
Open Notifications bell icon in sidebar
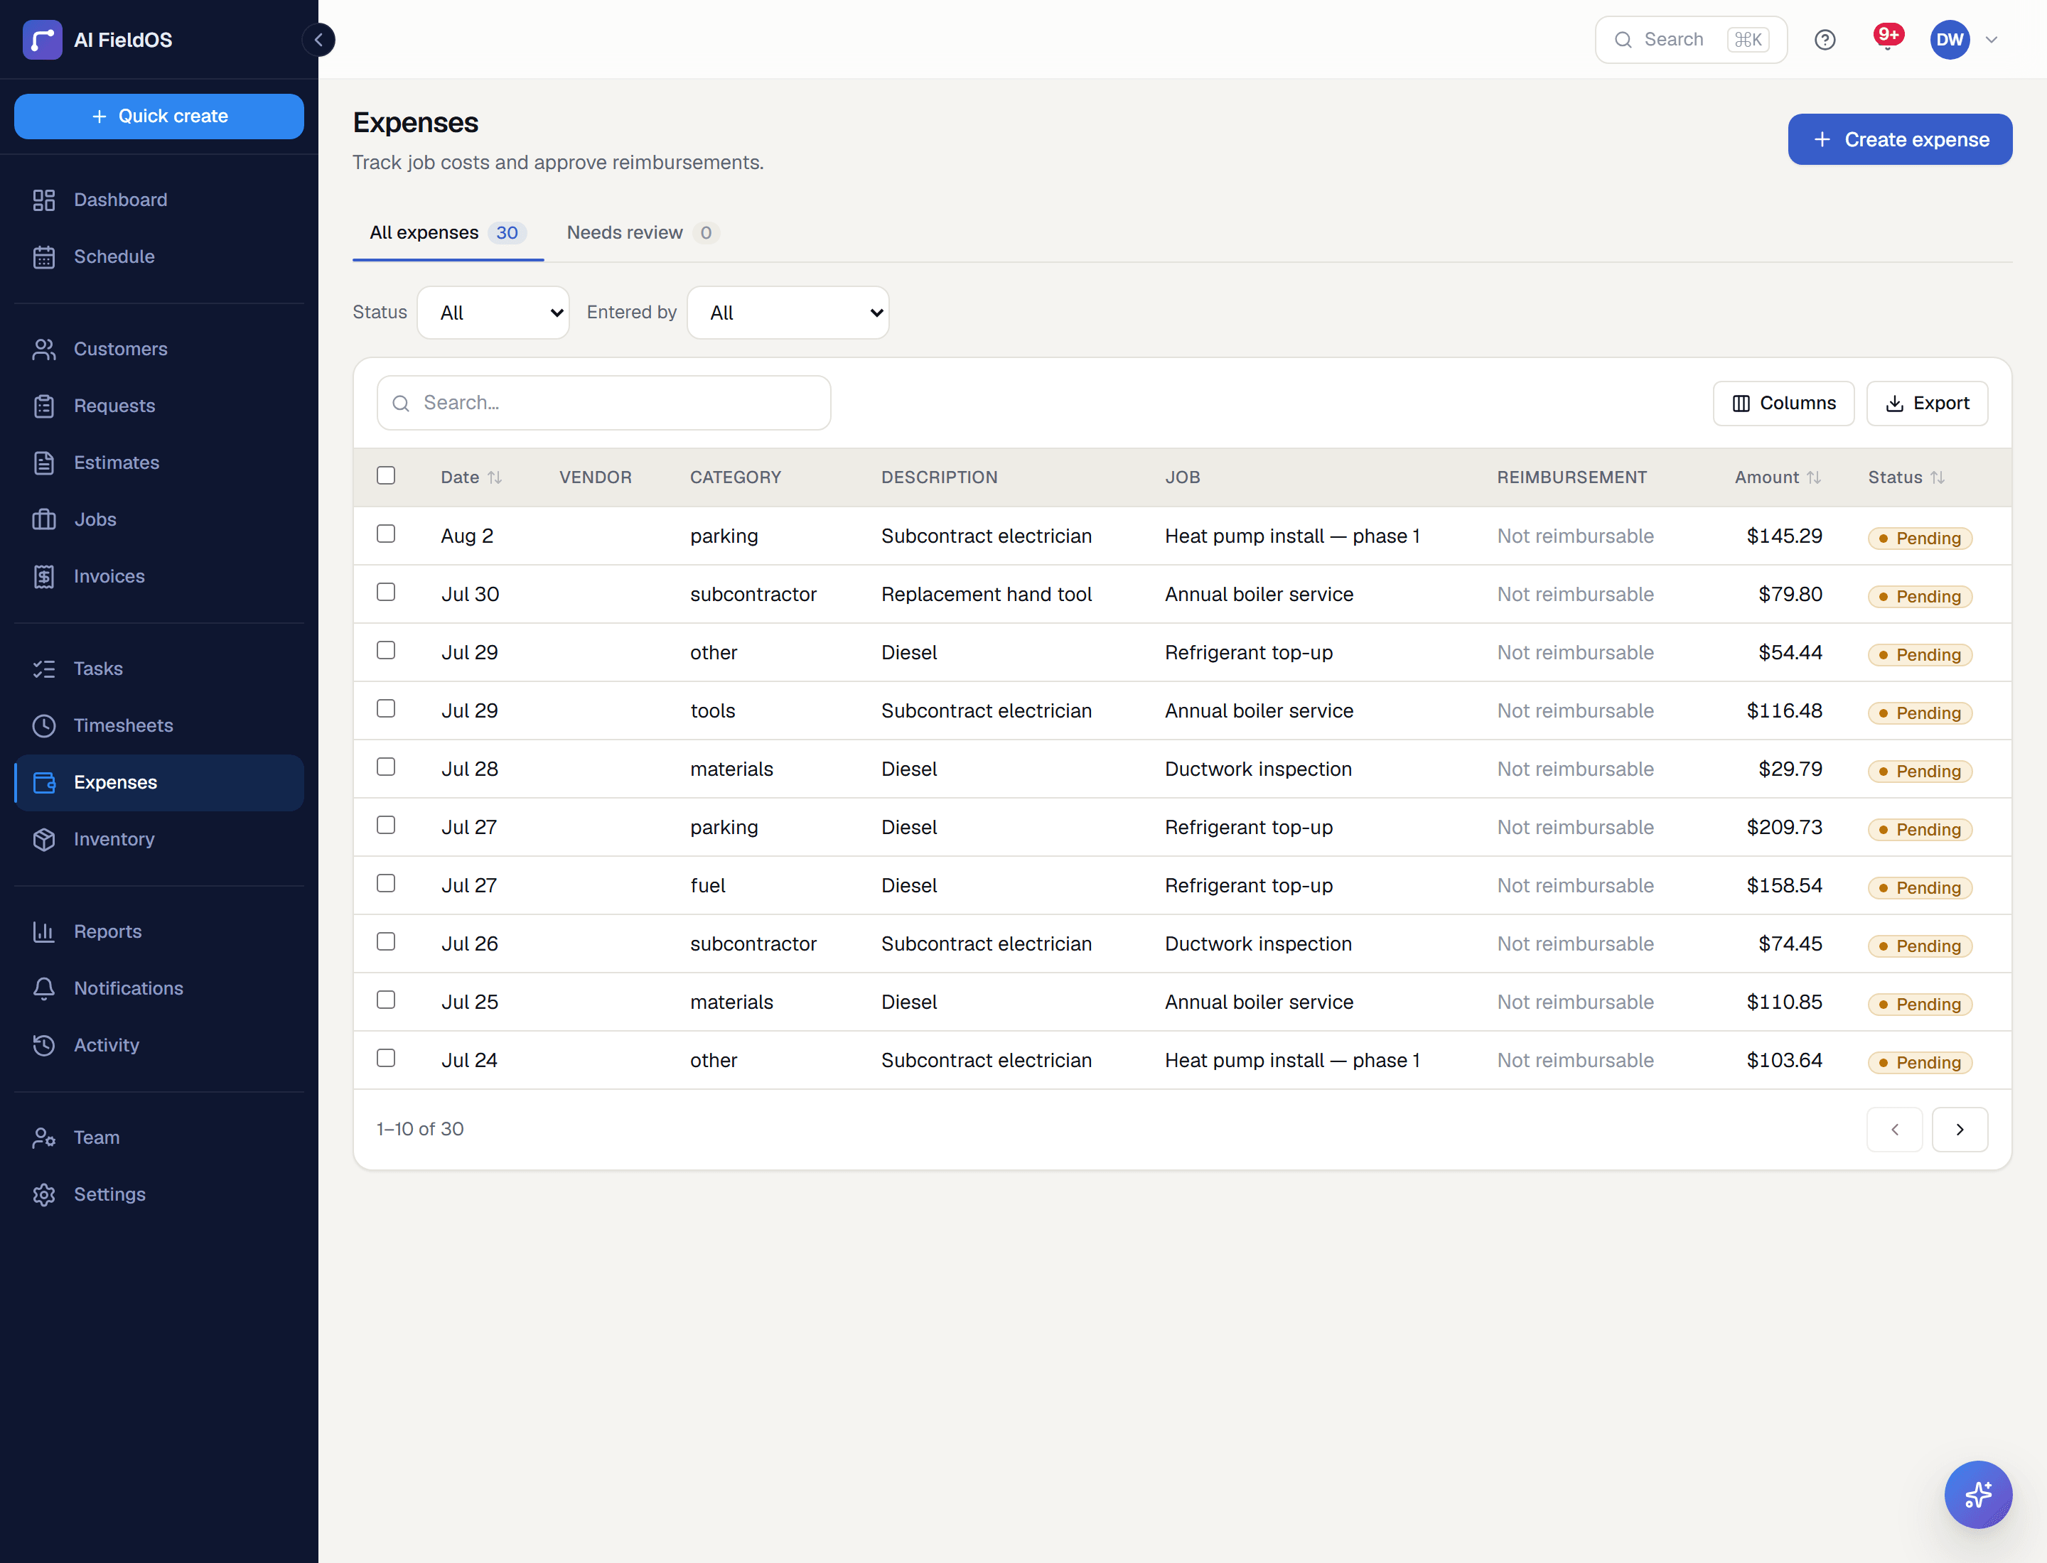pyautogui.click(x=44, y=988)
